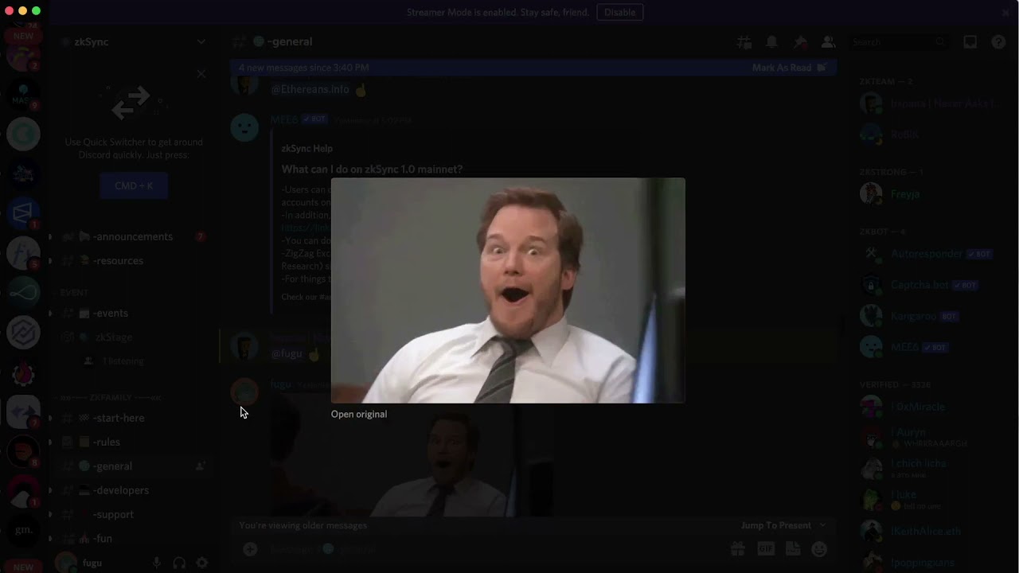Click the message input box
Viewport: 1019px width, 573px height.
[x=494, y=549]
